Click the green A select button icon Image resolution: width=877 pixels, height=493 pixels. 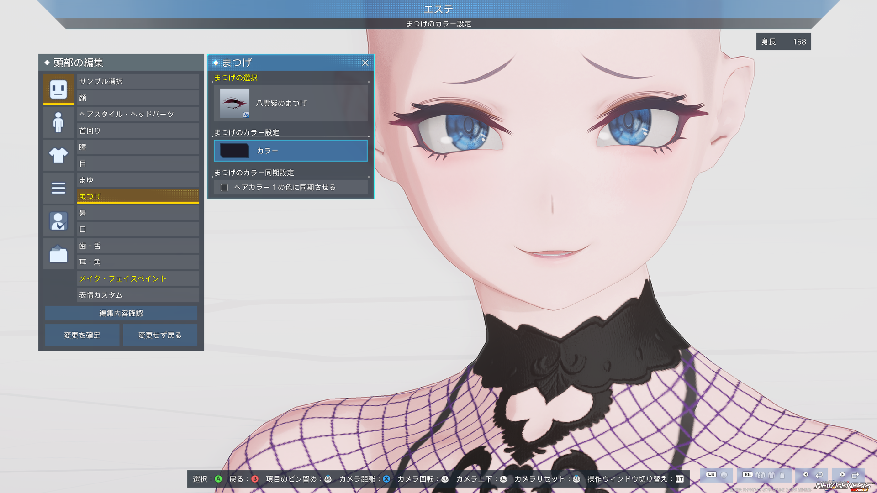click(x=218, y=479)
